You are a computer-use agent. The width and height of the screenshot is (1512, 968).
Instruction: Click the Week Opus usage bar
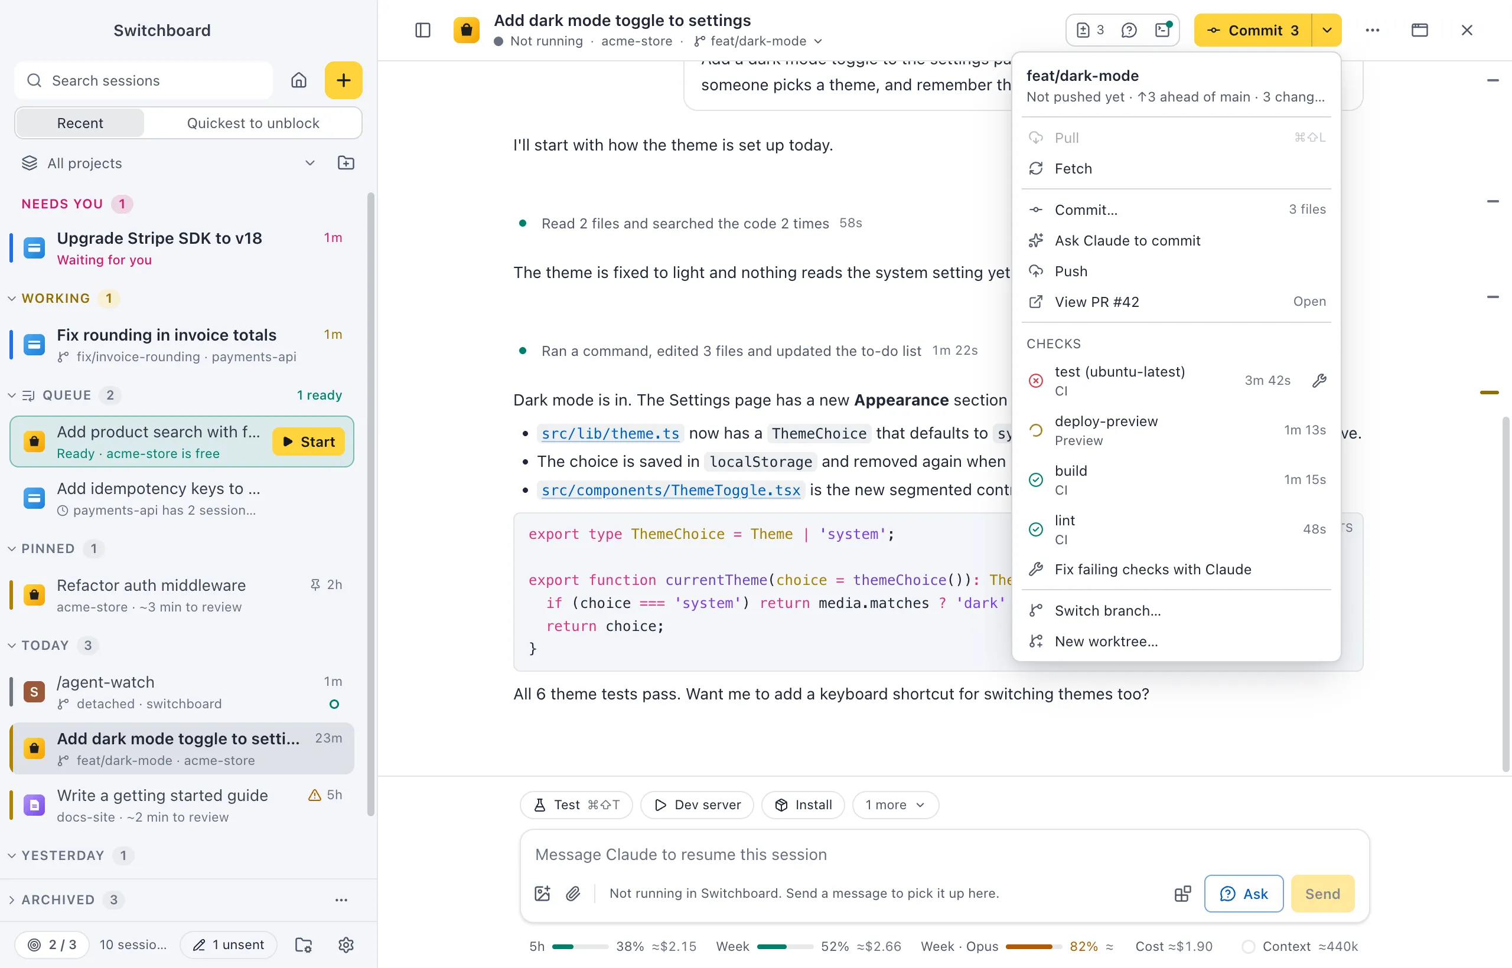(1033, 947)
